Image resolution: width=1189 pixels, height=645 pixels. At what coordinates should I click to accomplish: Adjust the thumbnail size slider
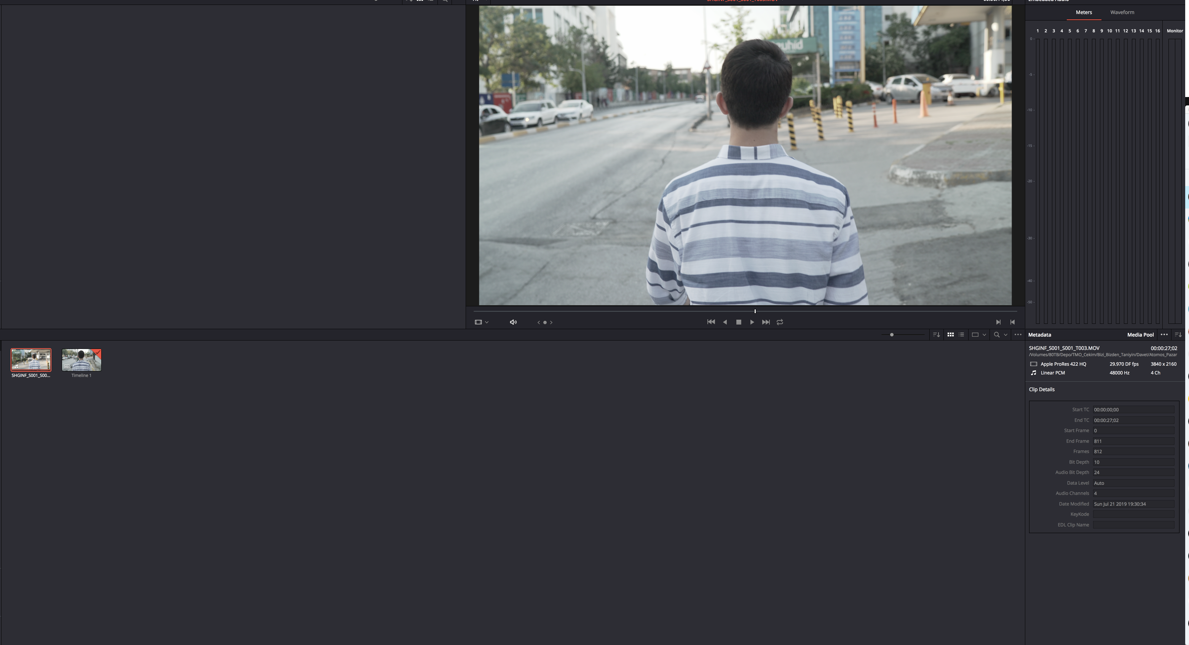pos(892,334)
